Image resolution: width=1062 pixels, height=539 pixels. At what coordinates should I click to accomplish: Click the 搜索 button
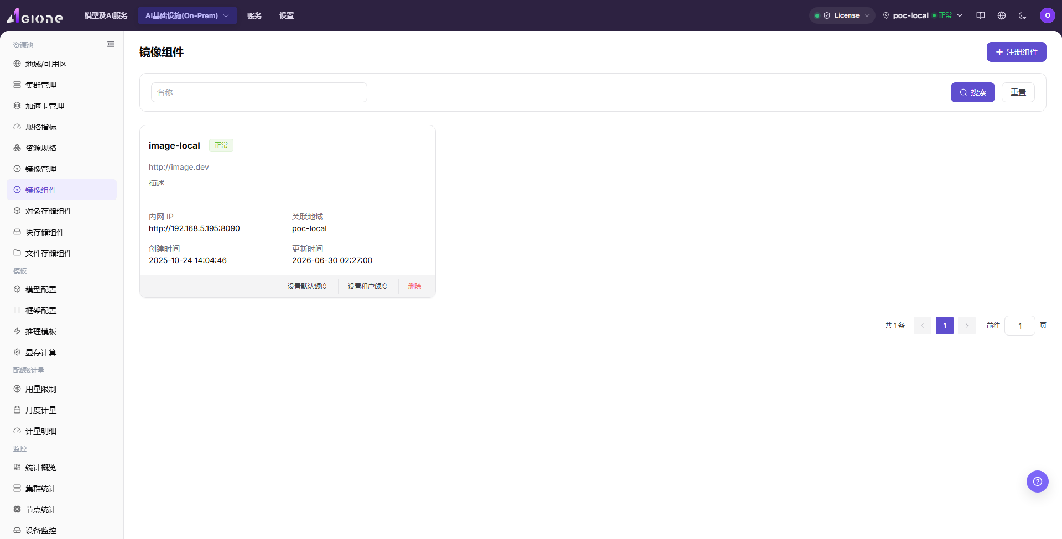point(972,92)
